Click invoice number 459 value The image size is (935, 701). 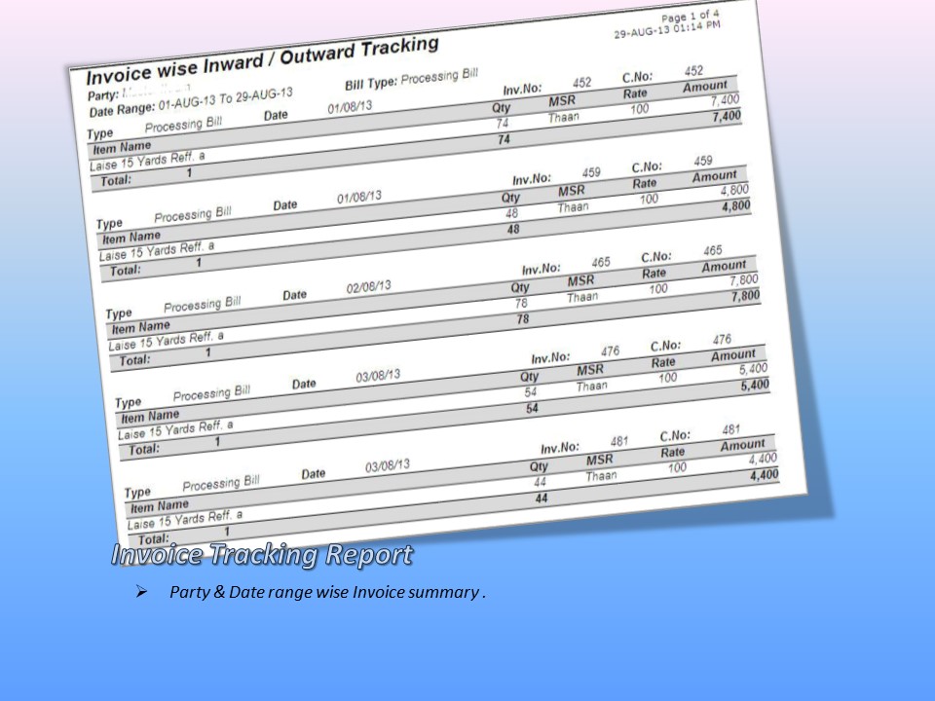click(591, 173)
